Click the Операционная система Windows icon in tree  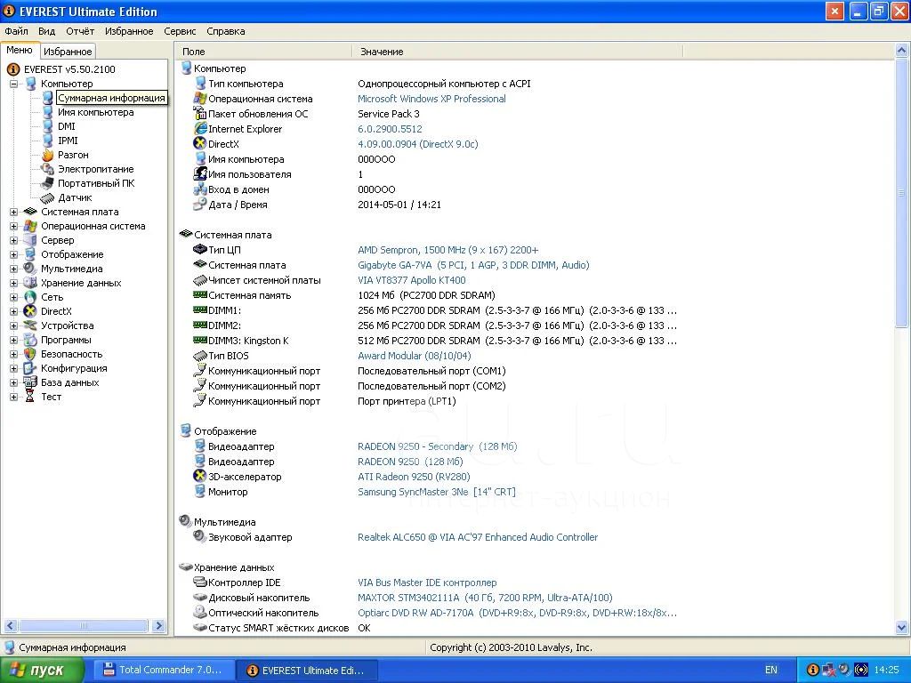pyautogui.click(x=30, y=226)
